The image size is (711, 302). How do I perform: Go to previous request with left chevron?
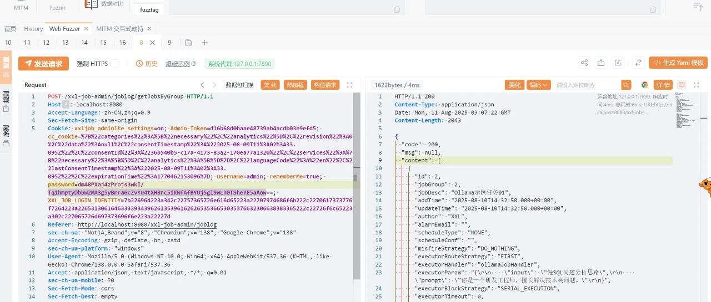[x=202, y=85]
